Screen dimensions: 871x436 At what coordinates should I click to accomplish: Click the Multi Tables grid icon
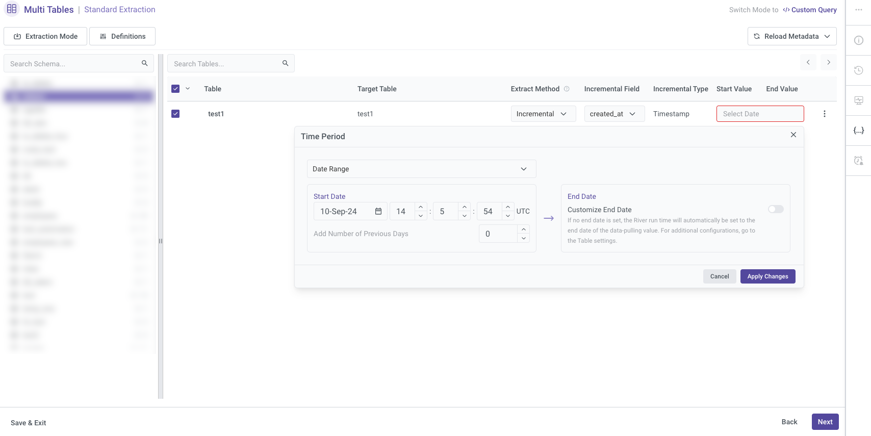[12, 9]
